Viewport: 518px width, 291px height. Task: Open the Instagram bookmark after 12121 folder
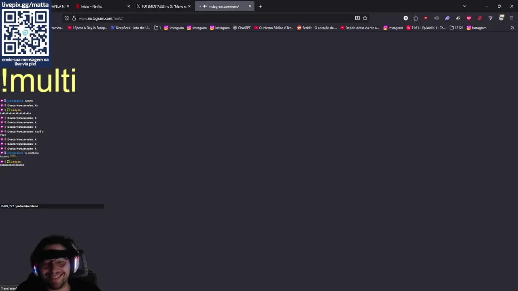click(x=476, y=28)
